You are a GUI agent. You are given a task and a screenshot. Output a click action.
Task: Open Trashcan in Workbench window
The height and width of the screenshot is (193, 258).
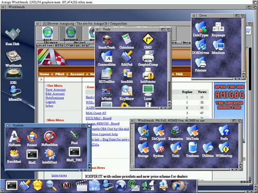[192, 150]
